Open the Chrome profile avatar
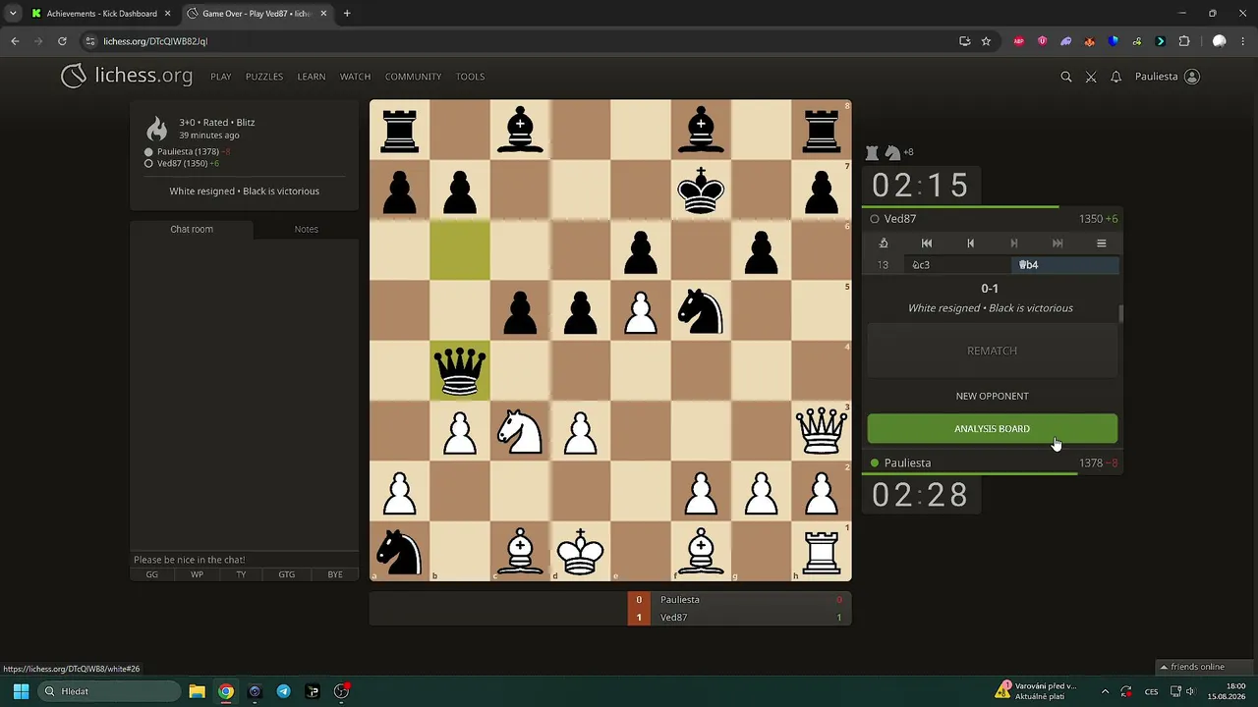The image size is (1258, 707). pos(1220,41)
